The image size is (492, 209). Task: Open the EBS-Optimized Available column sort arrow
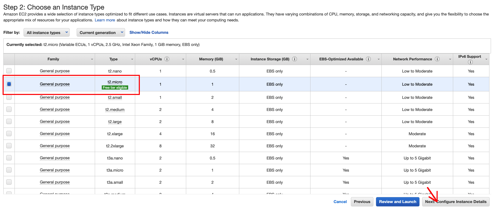pos(379,59)
